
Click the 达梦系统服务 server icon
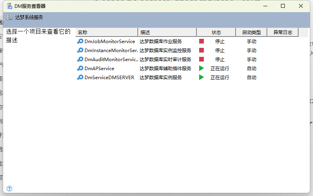9,17
